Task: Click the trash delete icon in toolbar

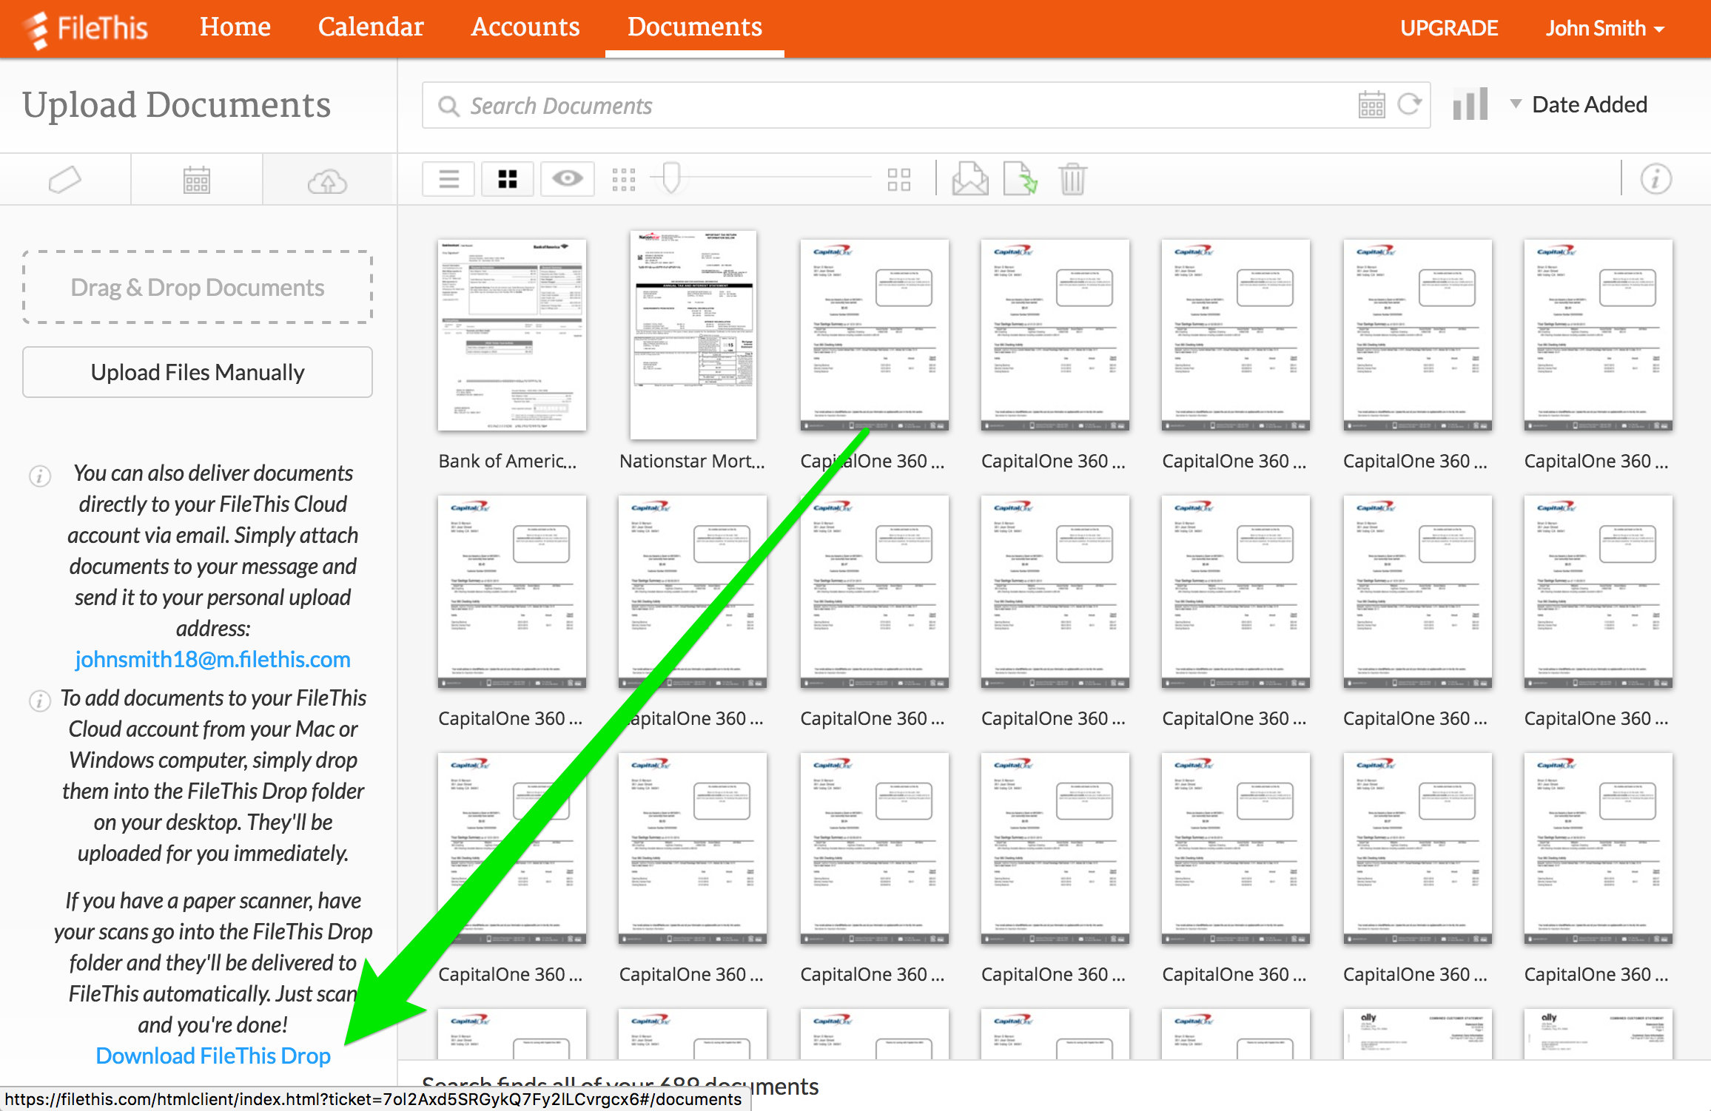Action: (x=1072, y=179)
